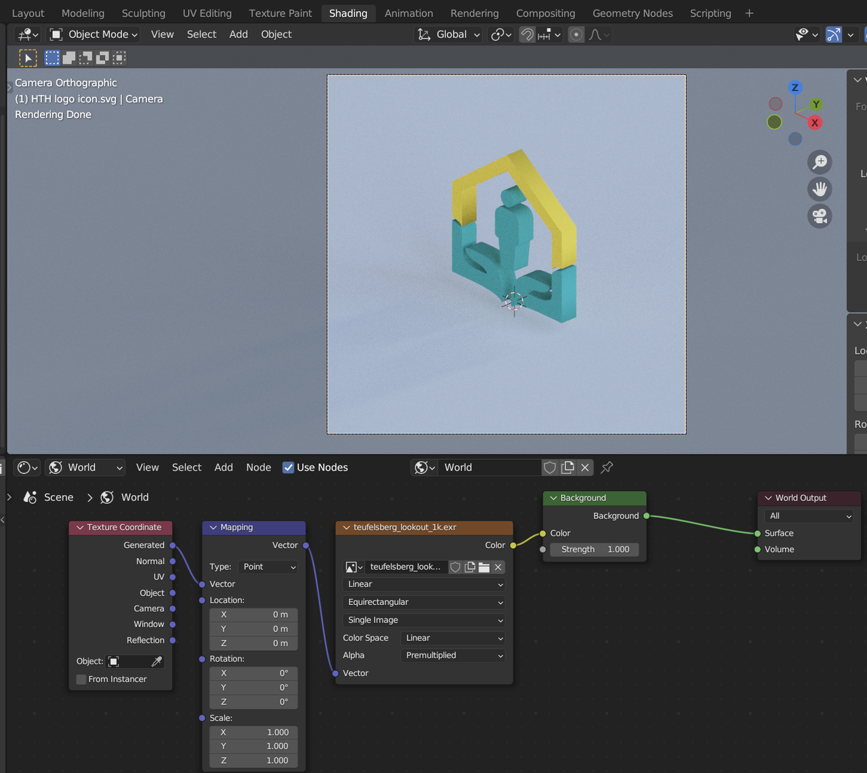Click the object eyedropper icon

coord(156,661)
